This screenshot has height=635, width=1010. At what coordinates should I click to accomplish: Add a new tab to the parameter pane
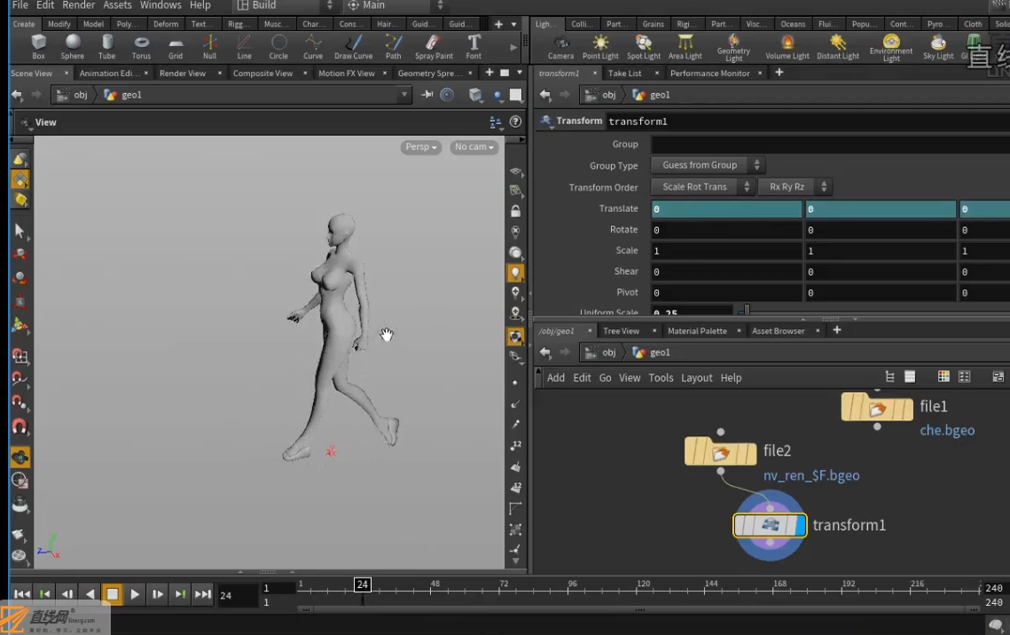pos(779,73)
